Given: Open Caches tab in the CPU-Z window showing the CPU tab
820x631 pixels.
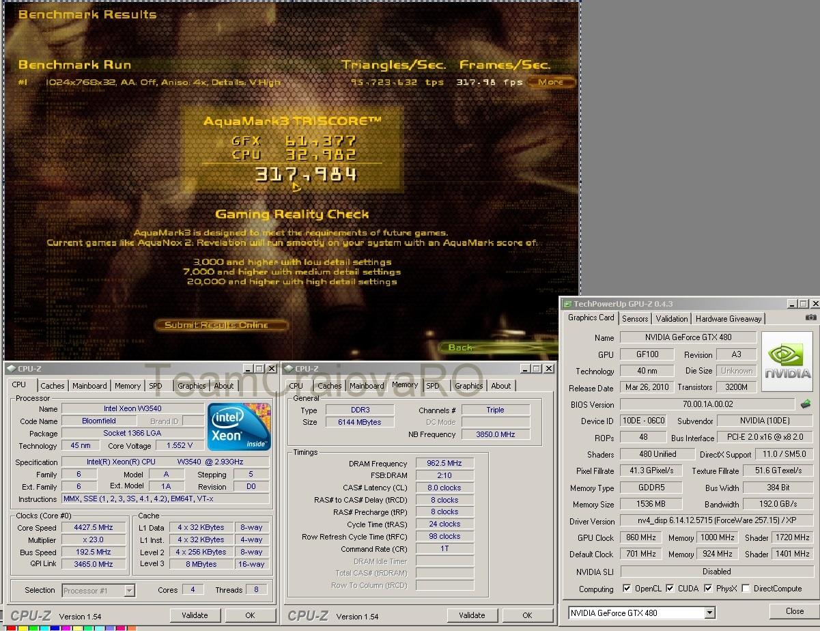Looking at the screenshot, I should click(53, 386).
